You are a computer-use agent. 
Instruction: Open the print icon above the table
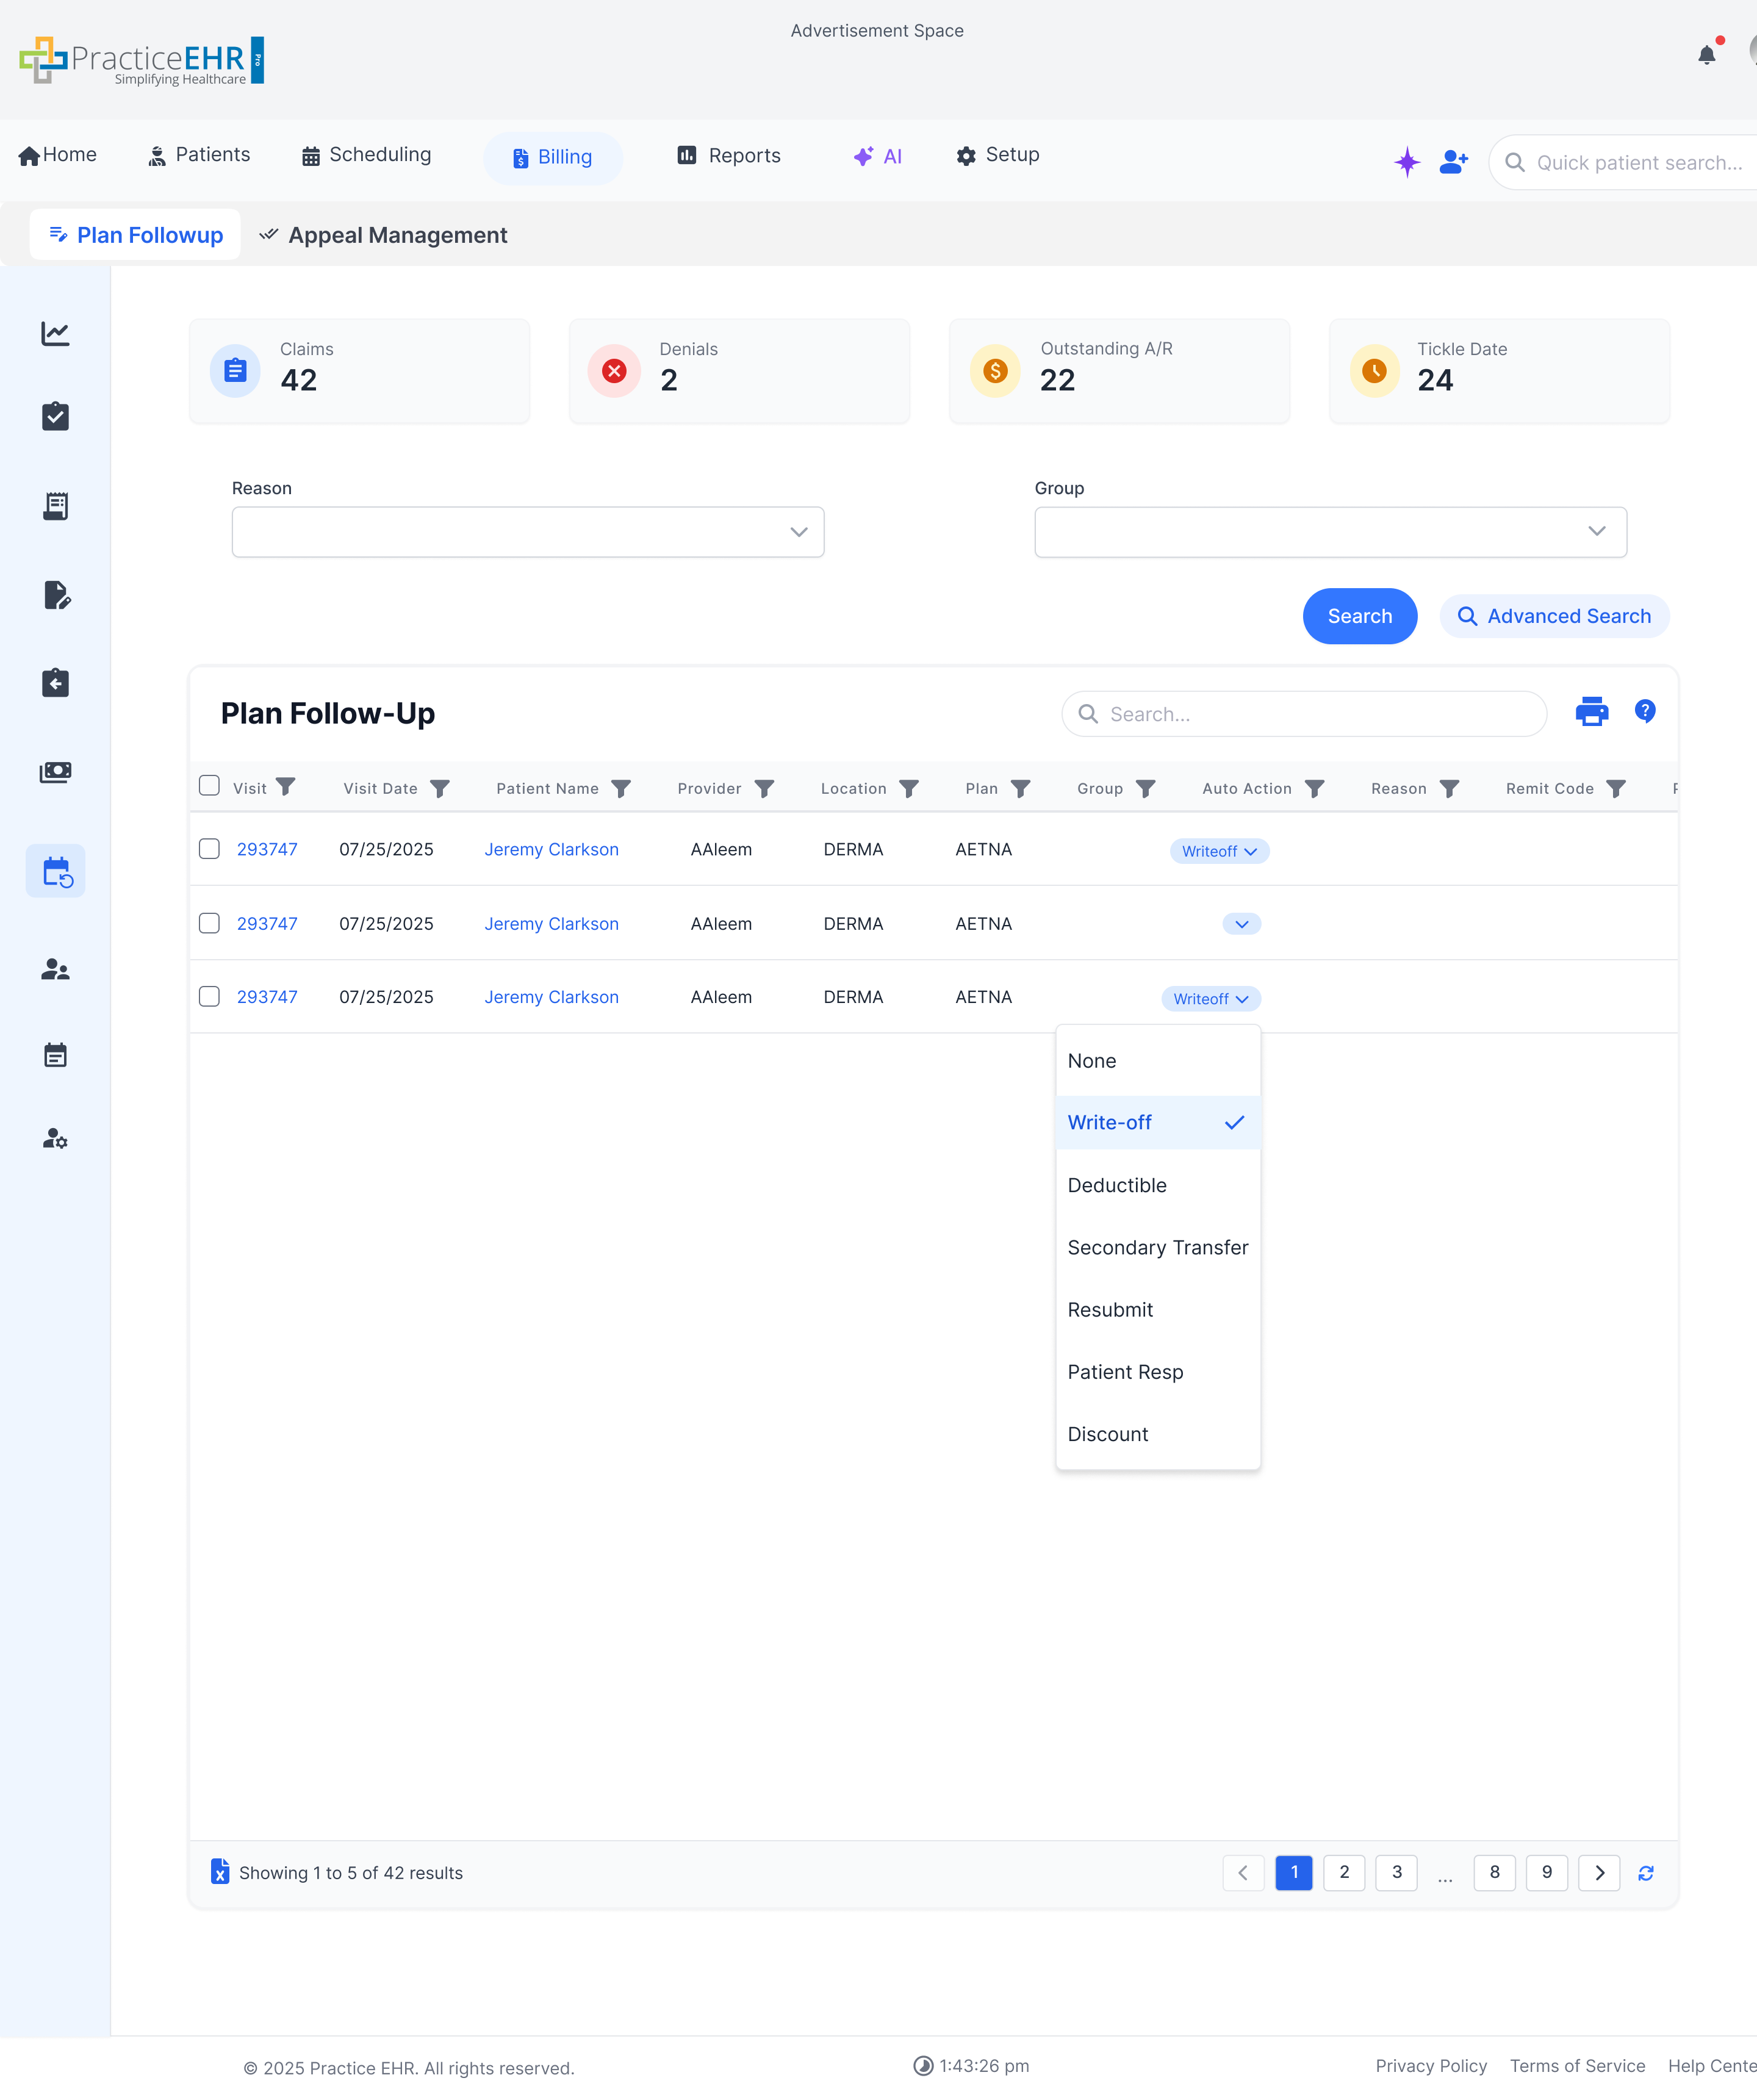pyautogui.click(x=1592, y=712)
